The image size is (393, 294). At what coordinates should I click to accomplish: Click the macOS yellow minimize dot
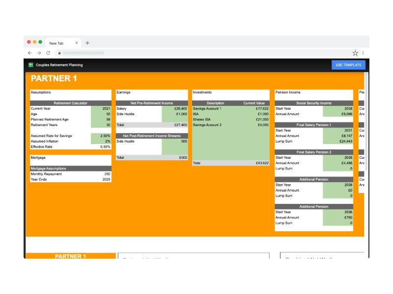(x=34, y=42)
